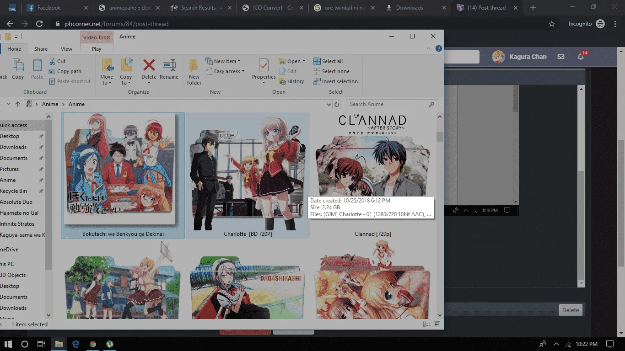
Task: Select the Charlotte [BD 720P] folder
Action: [x=248, y=175]
